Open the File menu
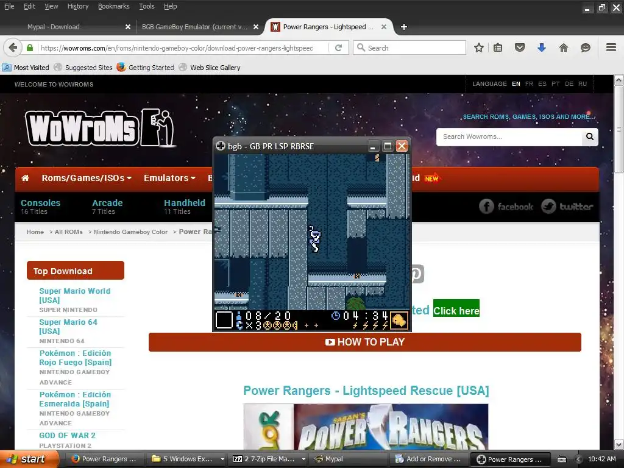 (9, 6)
